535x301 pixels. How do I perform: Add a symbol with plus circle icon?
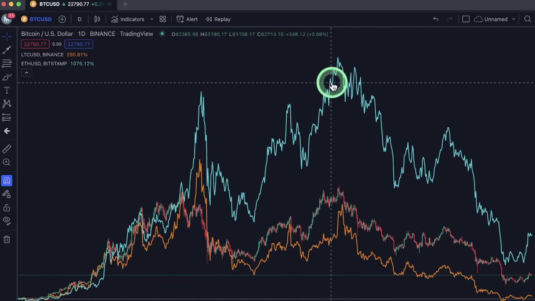(62, 19)
